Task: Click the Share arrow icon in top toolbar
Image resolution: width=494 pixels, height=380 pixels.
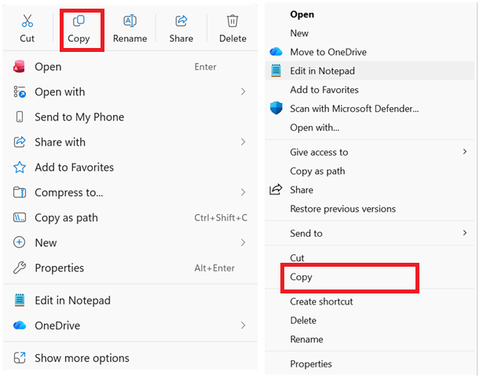Action: click(x=181, y=20)
